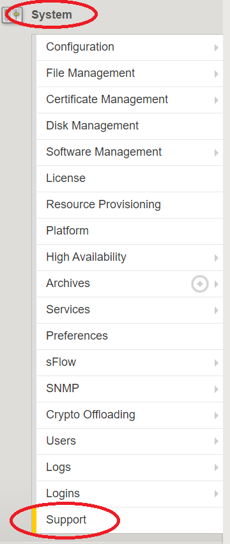Expand the Configuration submenu arrow
Screen dimensions: 230x544
click(216, 47)
